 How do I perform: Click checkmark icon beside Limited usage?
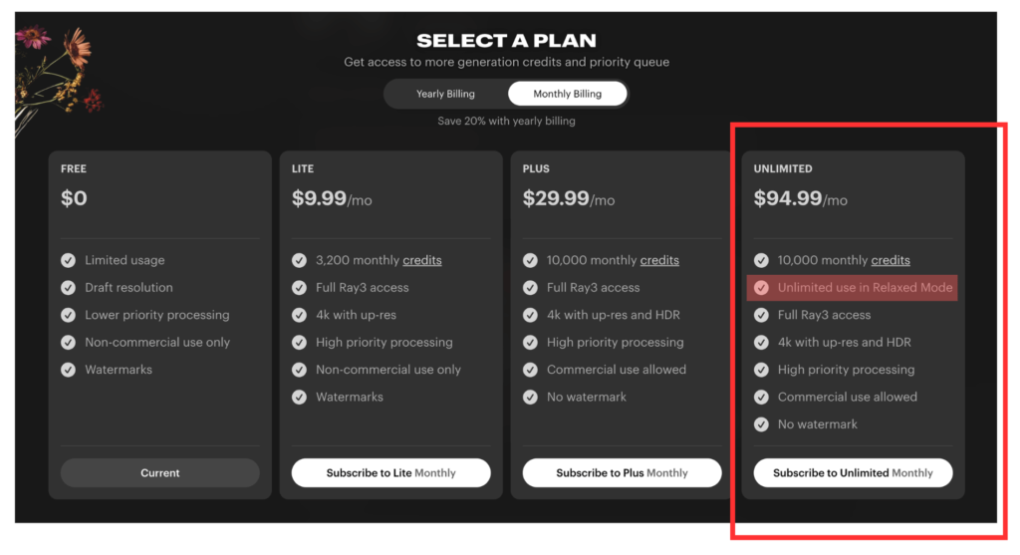point(68,260)
